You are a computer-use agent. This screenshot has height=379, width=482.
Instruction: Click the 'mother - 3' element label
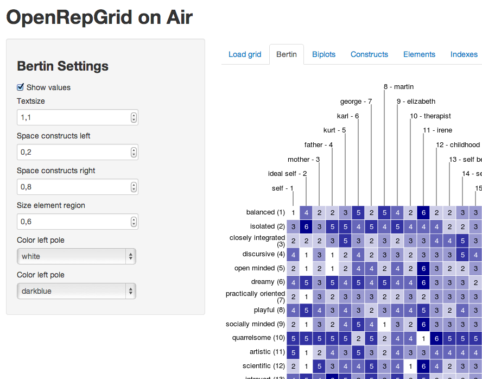(304, 160)
